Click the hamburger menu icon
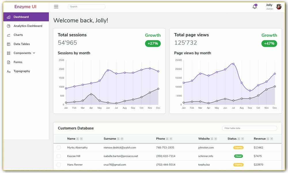The image size is (288, 173). pyautogui.click(x=56, y=7)
